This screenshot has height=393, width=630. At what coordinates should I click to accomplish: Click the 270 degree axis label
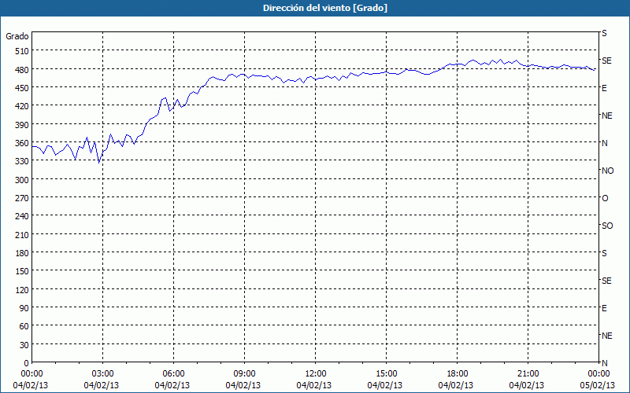[22, 198]
